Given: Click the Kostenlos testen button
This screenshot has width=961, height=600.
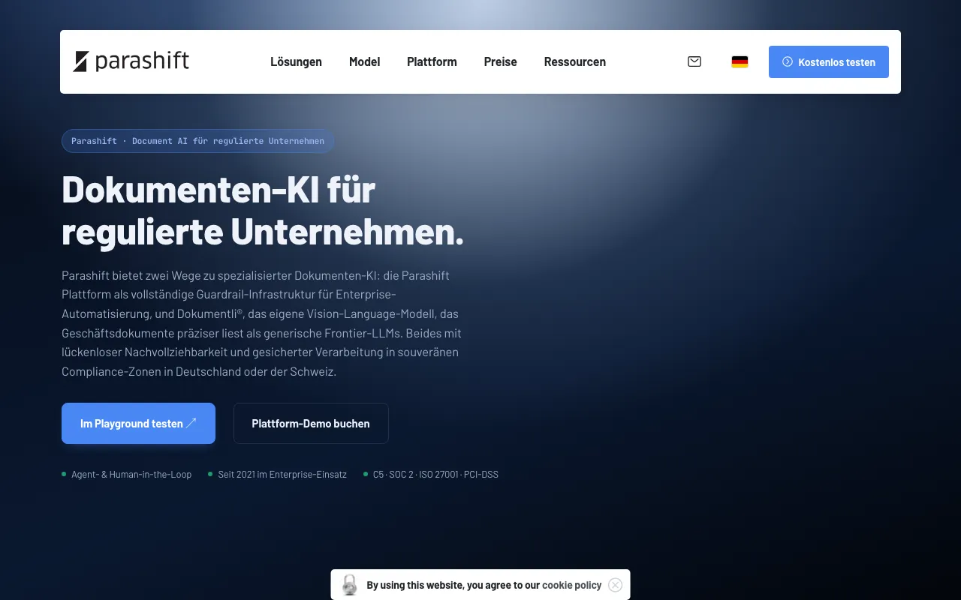Looking at the screenshot, I should tap(829, 61).
